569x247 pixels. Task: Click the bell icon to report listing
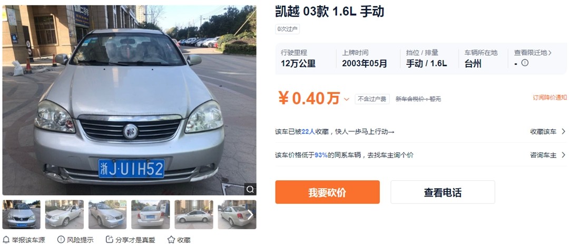click(x=6, y=240)
